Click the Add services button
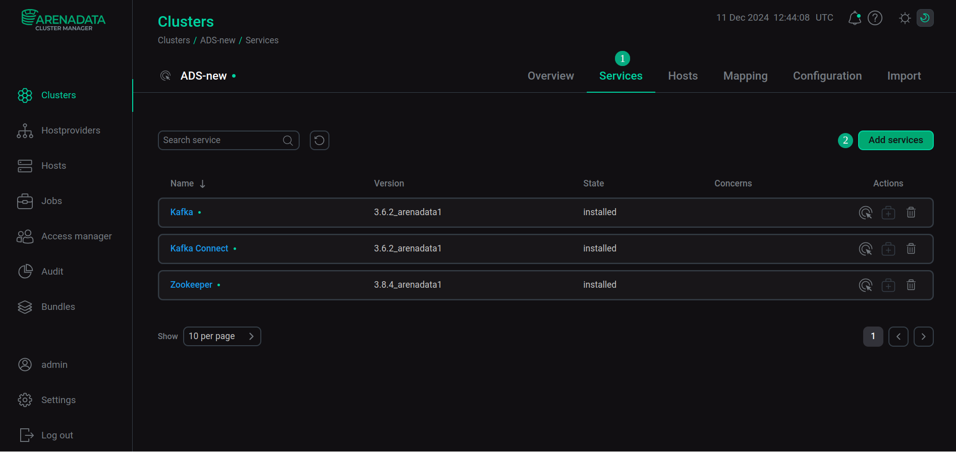The height and width of the screenshot is (452, 956). pyautogui.click(x=895, y=140)
